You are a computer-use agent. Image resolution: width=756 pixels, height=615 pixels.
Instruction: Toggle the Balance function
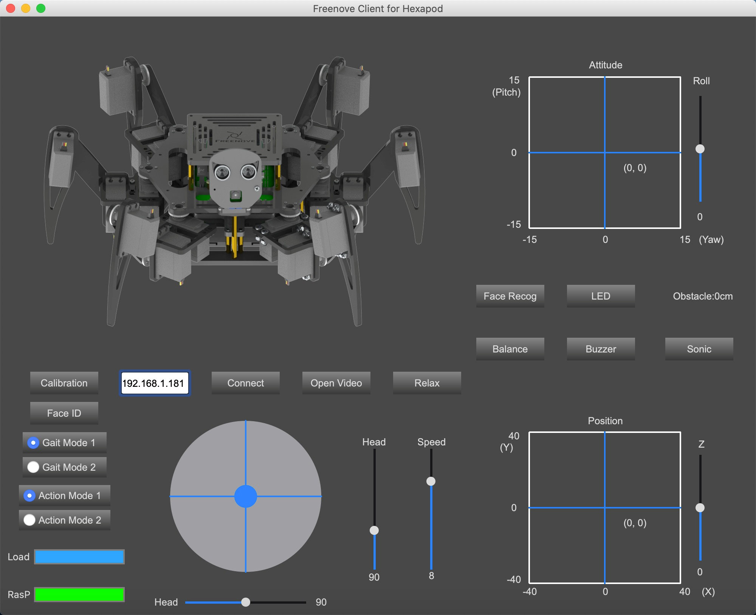[x=510, y=349]
